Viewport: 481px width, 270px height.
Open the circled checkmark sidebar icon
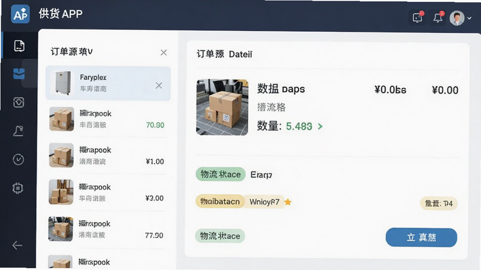click(x=19, y=160)
